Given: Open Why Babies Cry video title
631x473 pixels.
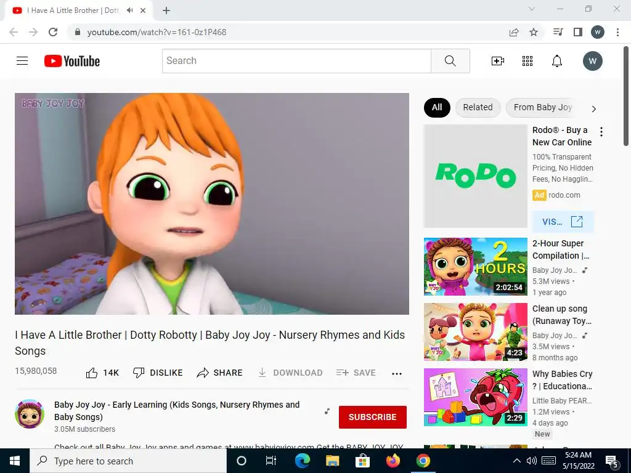Looking at the screenshot, I should pyautogui.click(x=562, y=379).
